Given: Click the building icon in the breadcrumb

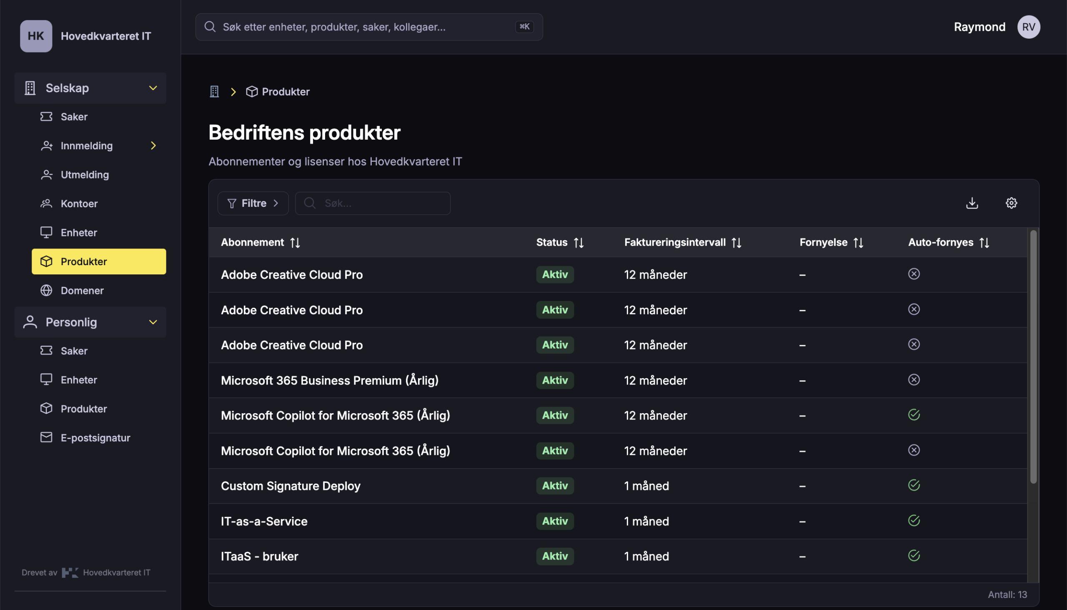Looking at the screenshot, I should point(214,92).
